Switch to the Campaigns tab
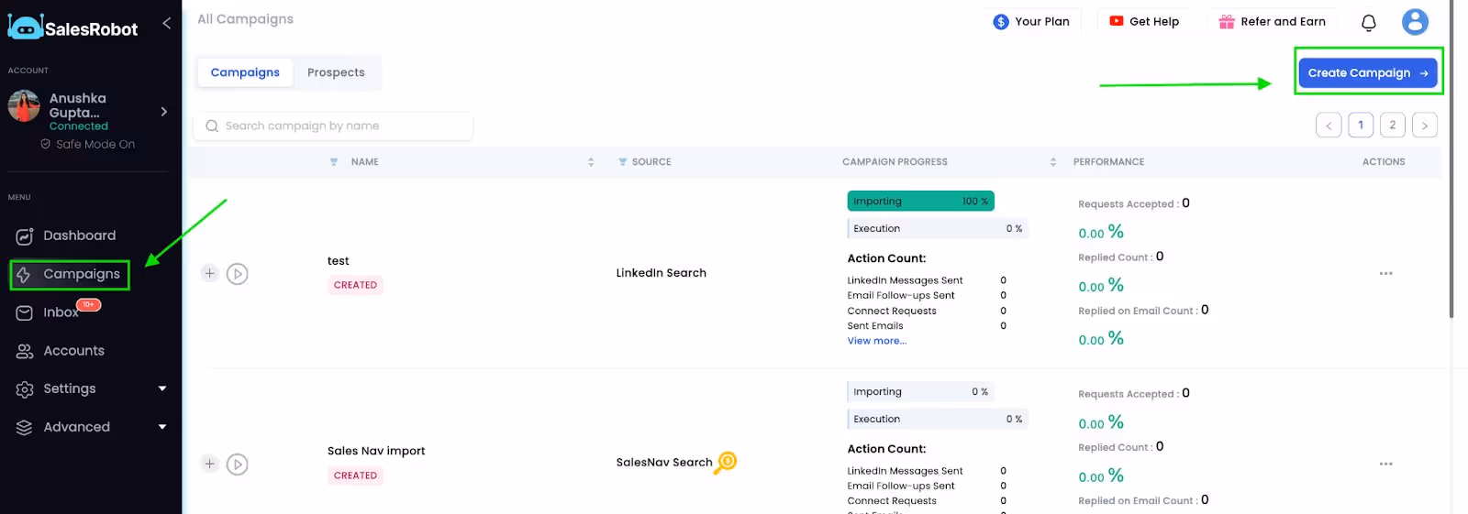The height and width of the screenshot is (514, 1468). 245,72
